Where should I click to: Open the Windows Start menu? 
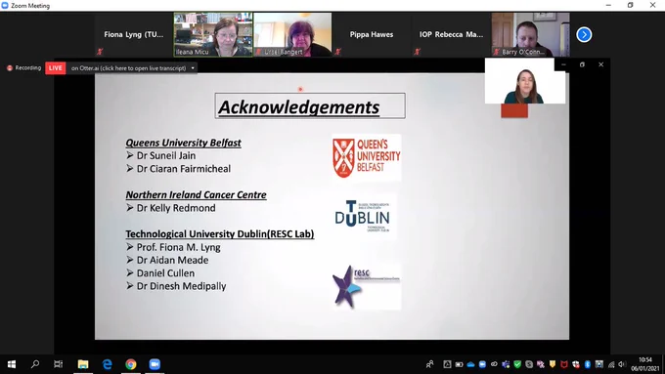coord(12,364)
